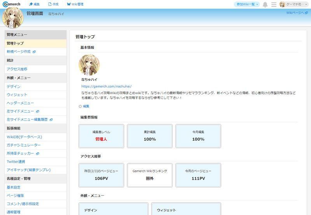Expand the 参加Wiki一覧 dropdown
Screen dimensions: 311x215
pyautogui.click(x=247, y=4)
